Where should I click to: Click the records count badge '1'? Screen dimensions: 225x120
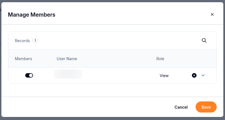pos(35,40)
